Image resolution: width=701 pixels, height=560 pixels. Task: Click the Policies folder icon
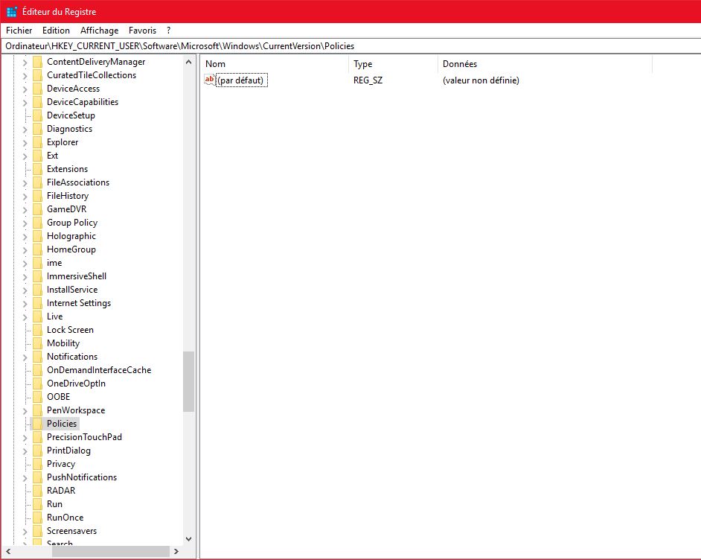(x=37, y=424)
